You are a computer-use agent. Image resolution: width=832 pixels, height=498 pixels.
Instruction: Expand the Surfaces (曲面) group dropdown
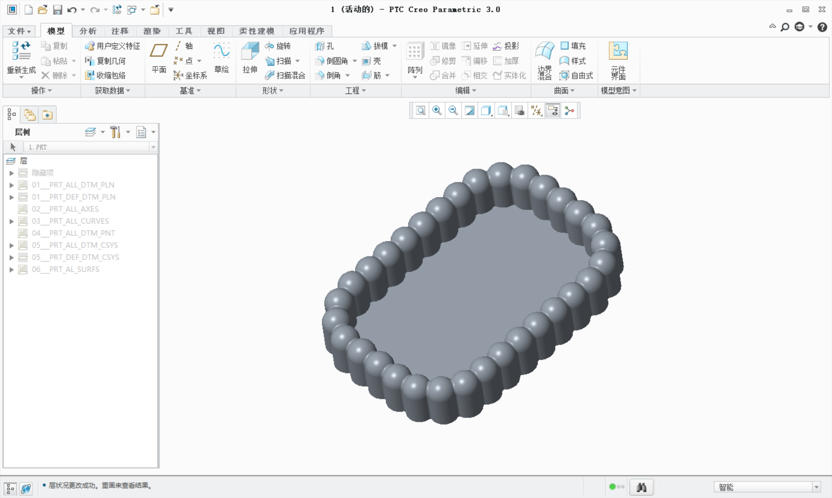coord(564,91)
